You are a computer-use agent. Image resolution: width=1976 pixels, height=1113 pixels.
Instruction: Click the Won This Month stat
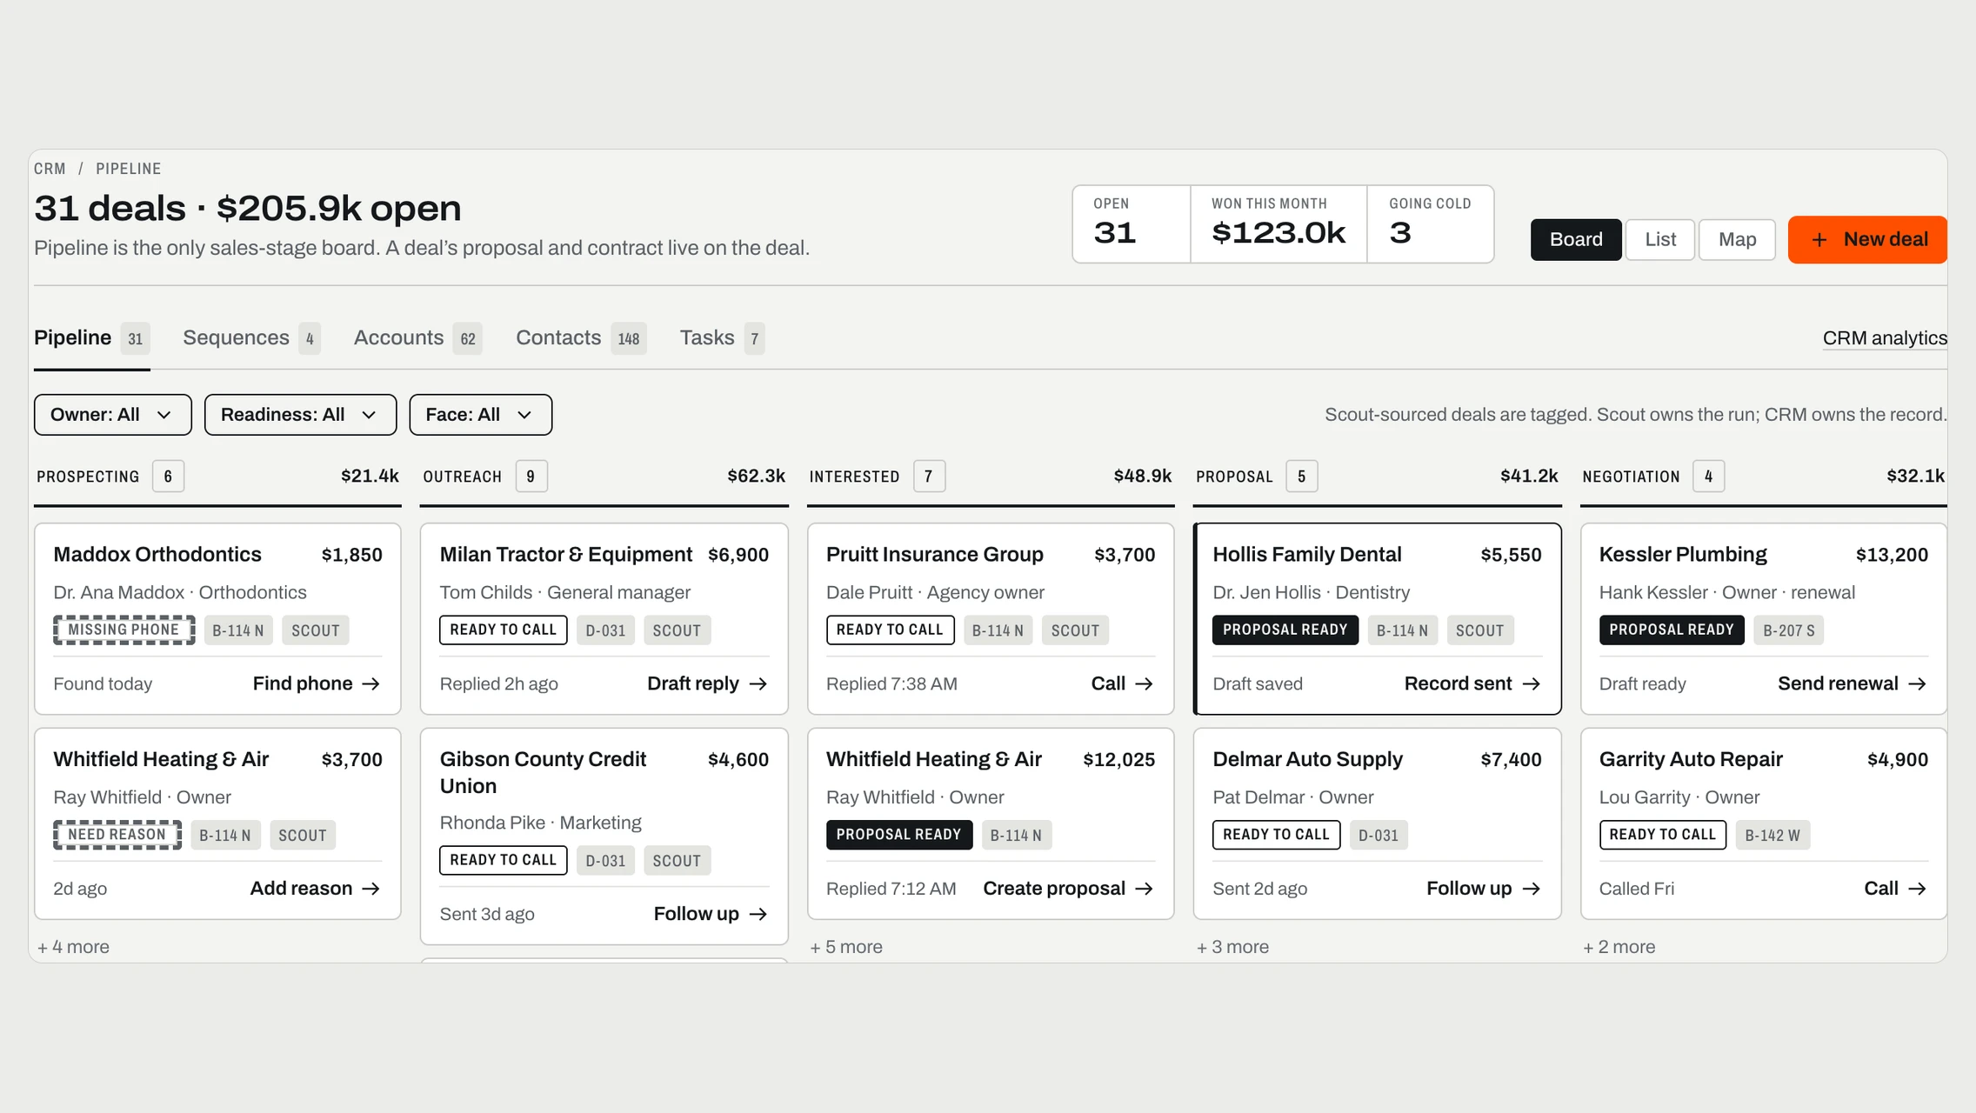pos(1278,223)
